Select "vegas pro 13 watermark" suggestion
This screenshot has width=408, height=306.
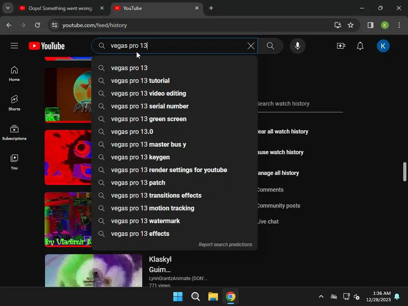[175, 221]
